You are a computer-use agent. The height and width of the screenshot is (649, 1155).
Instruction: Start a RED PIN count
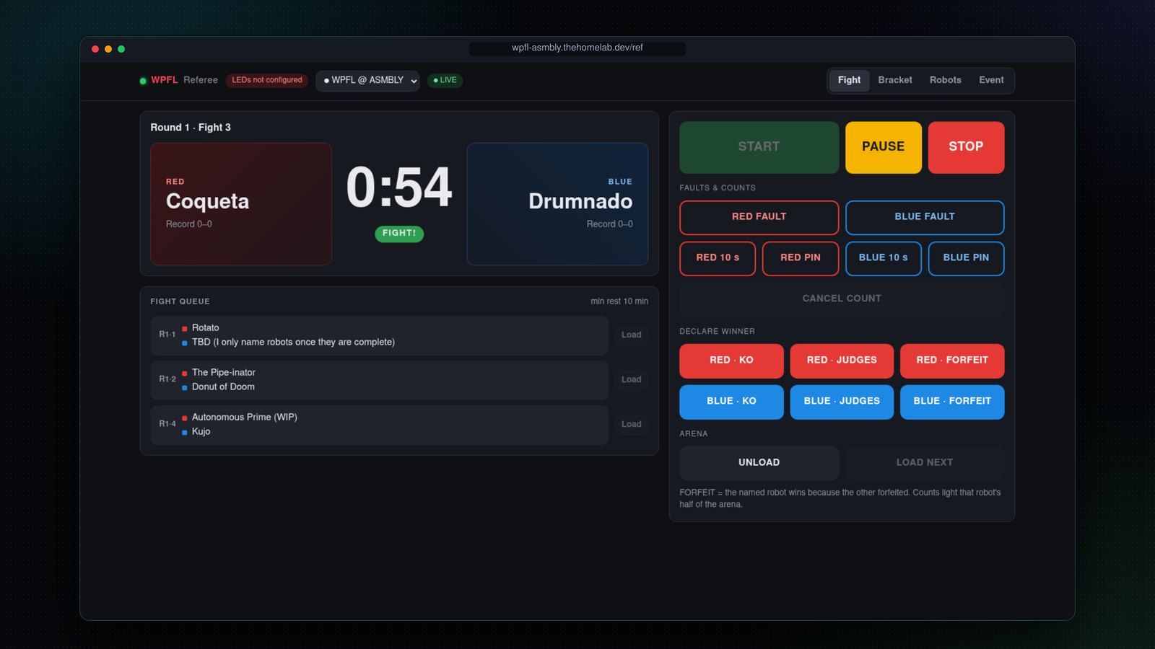click(x=801, y=258)
